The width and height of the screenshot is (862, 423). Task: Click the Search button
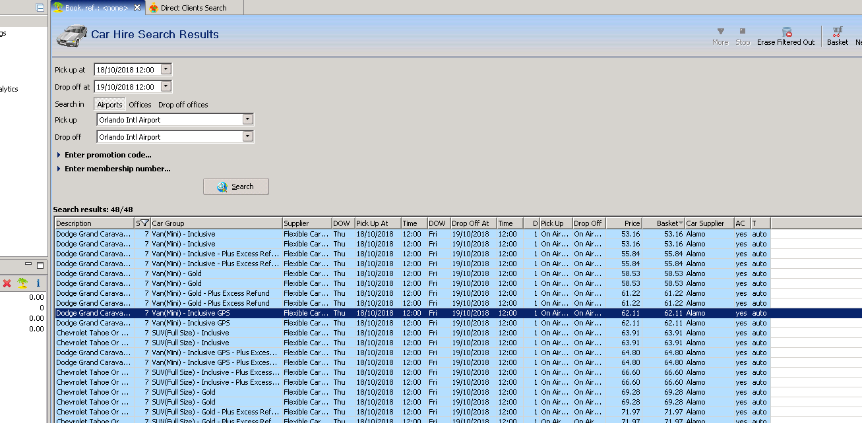tap(236, 186)
